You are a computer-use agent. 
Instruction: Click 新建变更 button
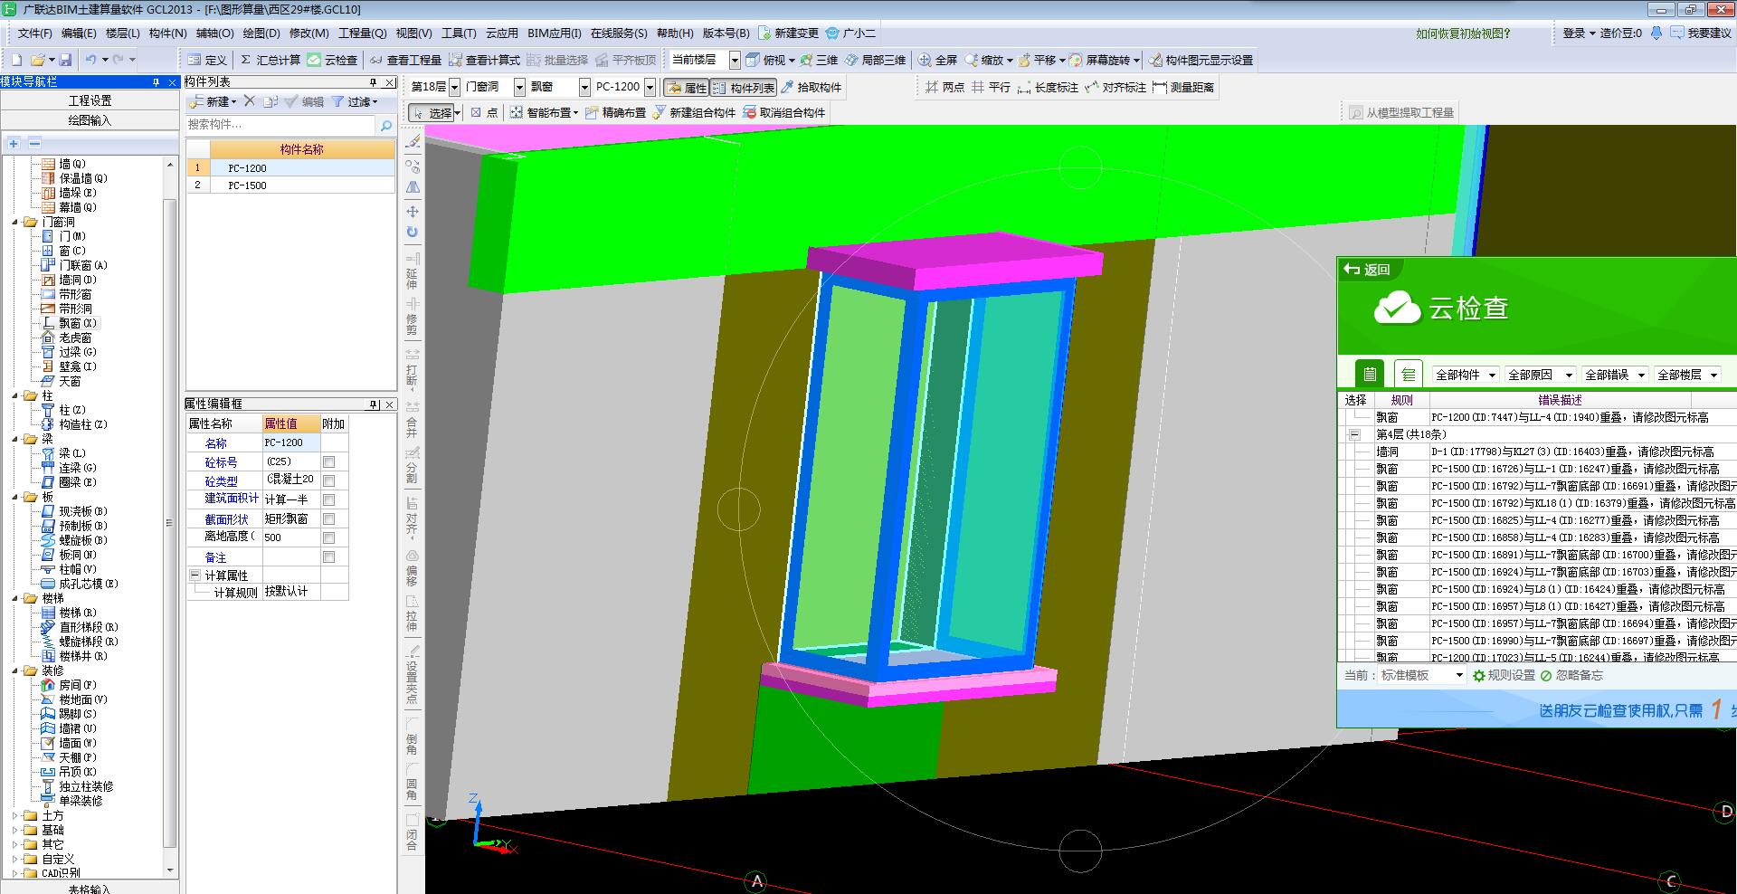[x=788, y=33]
